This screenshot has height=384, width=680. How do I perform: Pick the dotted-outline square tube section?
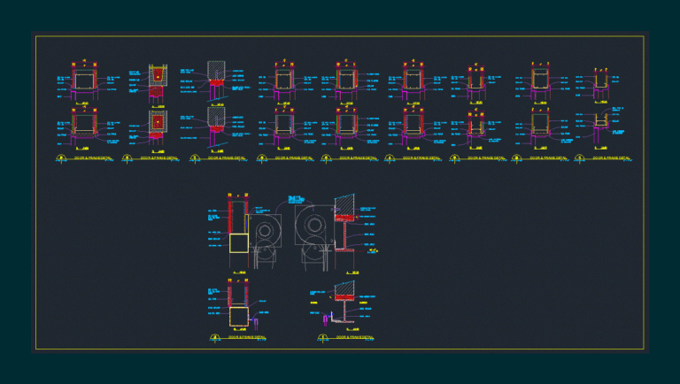pyautogui.click(x=239, y=317)
